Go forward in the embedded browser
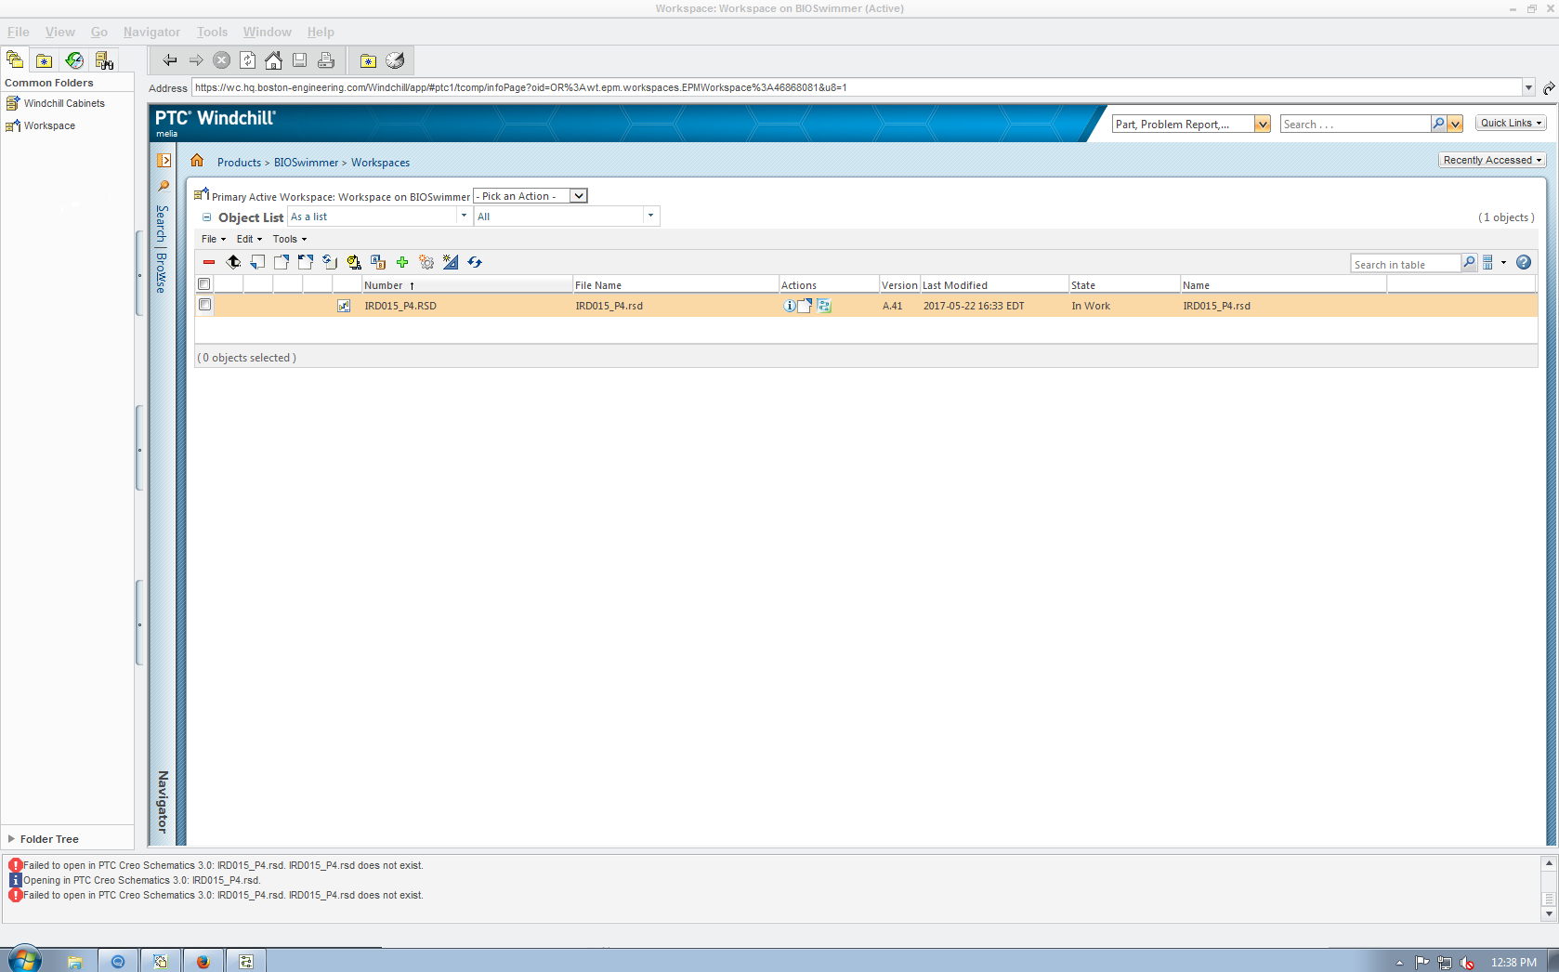The image size is (1559, 972). [196, 60]
